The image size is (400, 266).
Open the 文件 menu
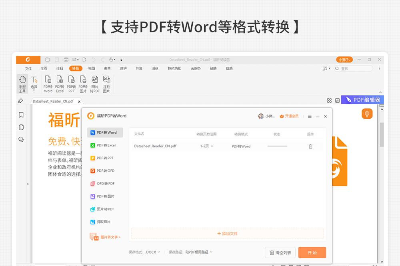[28, 69]
